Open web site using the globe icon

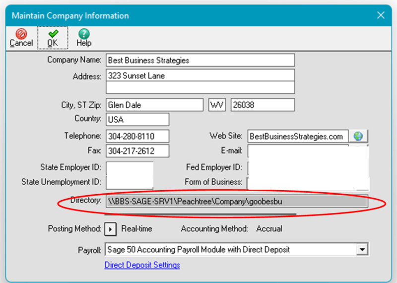pyautogui.click(x=358, y=136)
